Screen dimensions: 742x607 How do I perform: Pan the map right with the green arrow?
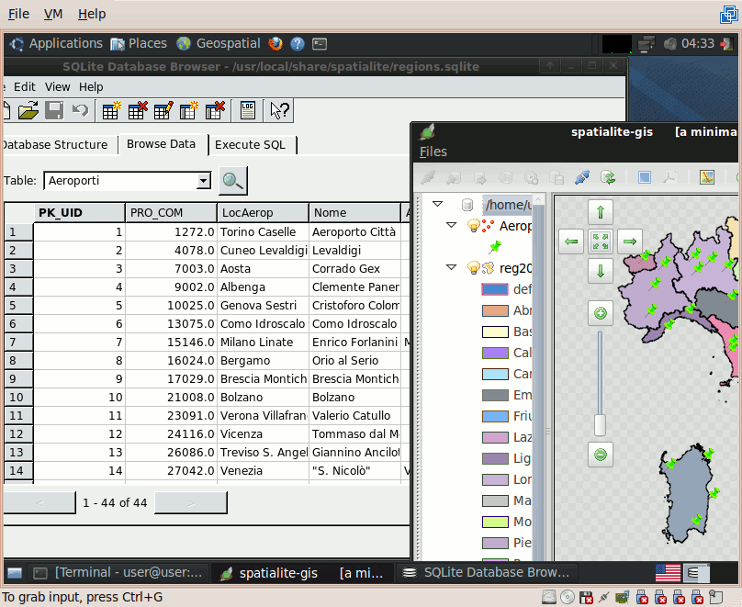coord(630,242)
